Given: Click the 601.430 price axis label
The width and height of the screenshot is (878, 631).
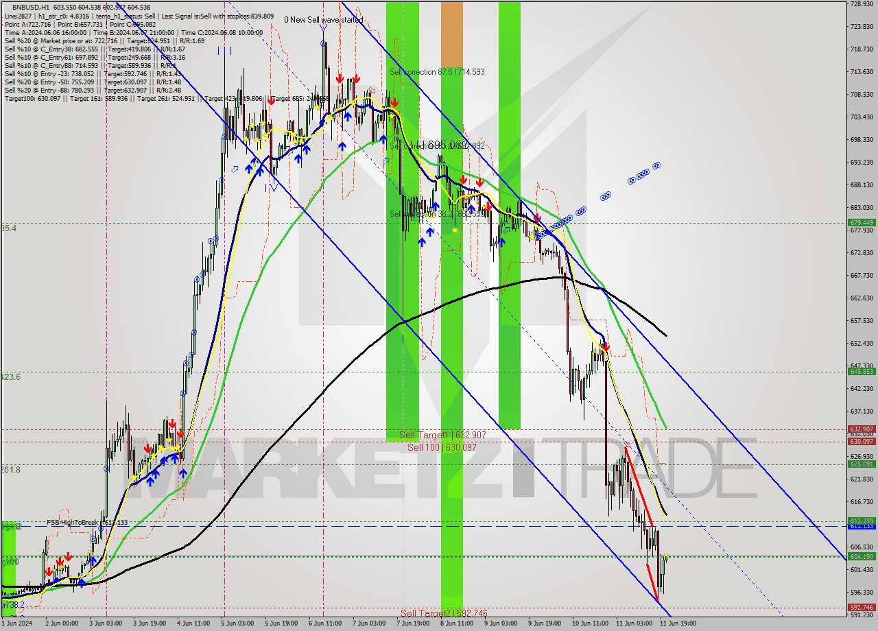Looking at the screenshot, I should (x=862, y=569).
